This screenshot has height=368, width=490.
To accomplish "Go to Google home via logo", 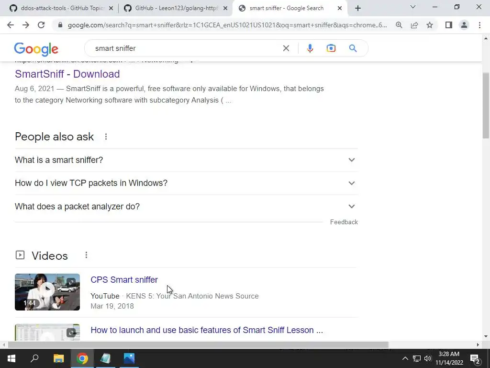I will pos(36,49).
